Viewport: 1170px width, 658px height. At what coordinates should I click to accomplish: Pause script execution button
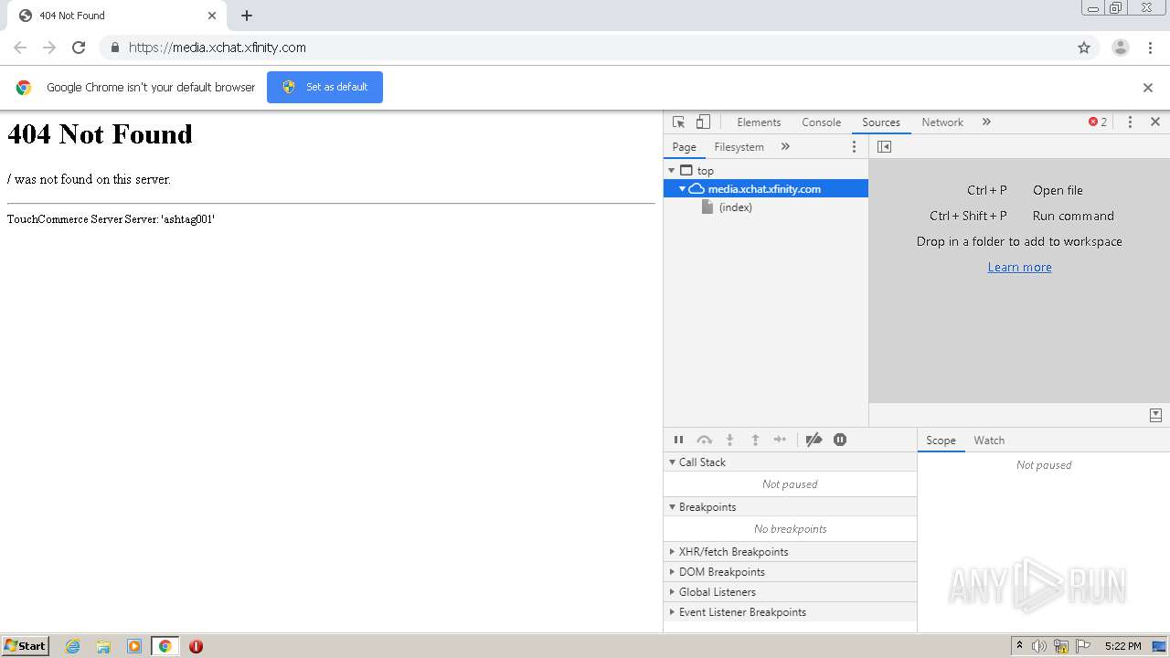678,440
